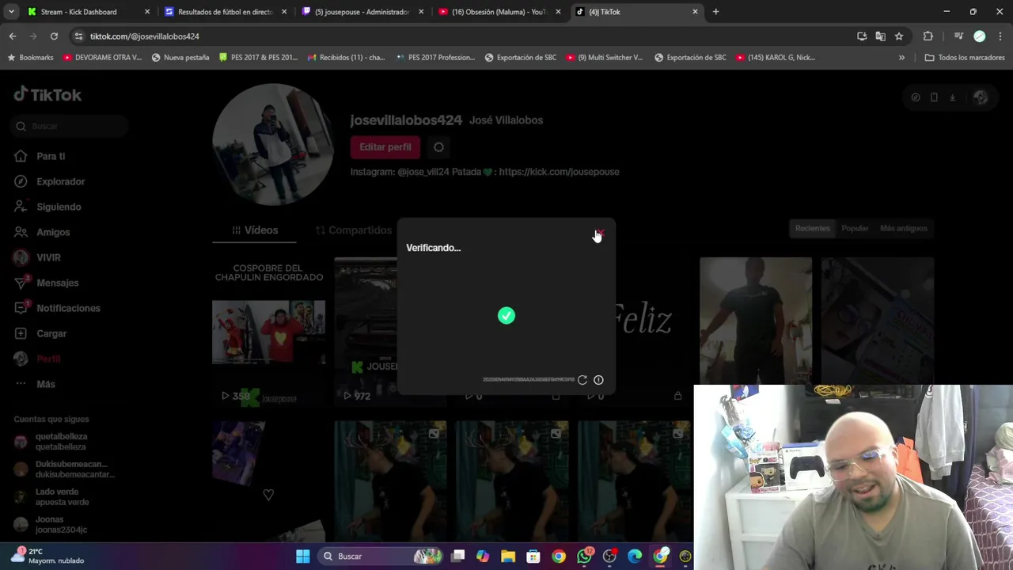Reload the page
The width and height of the screenshot is (1013, 570).
point(54,36)
